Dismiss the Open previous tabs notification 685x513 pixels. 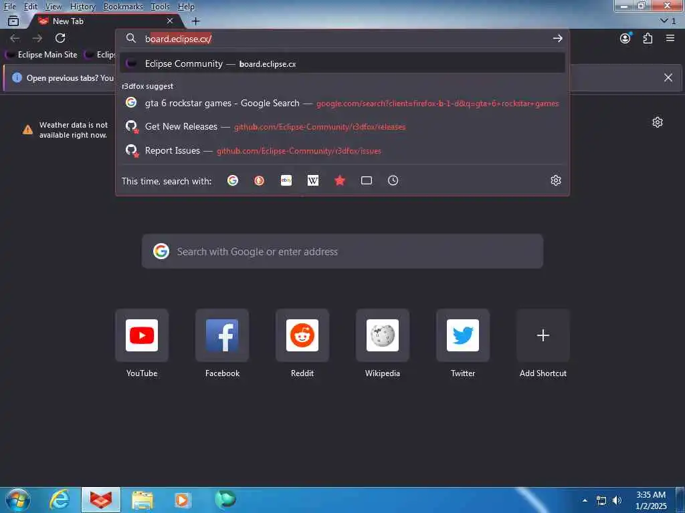click(668, 77)
